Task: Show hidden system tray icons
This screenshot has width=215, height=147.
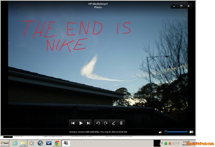Action: coord(162,143)
